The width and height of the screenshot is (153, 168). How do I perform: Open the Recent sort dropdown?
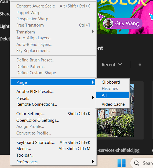(112, 64)
